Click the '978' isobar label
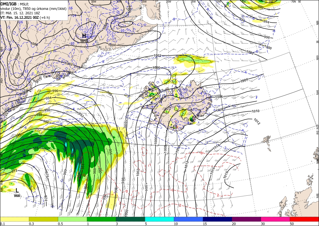 click(35, 148)
